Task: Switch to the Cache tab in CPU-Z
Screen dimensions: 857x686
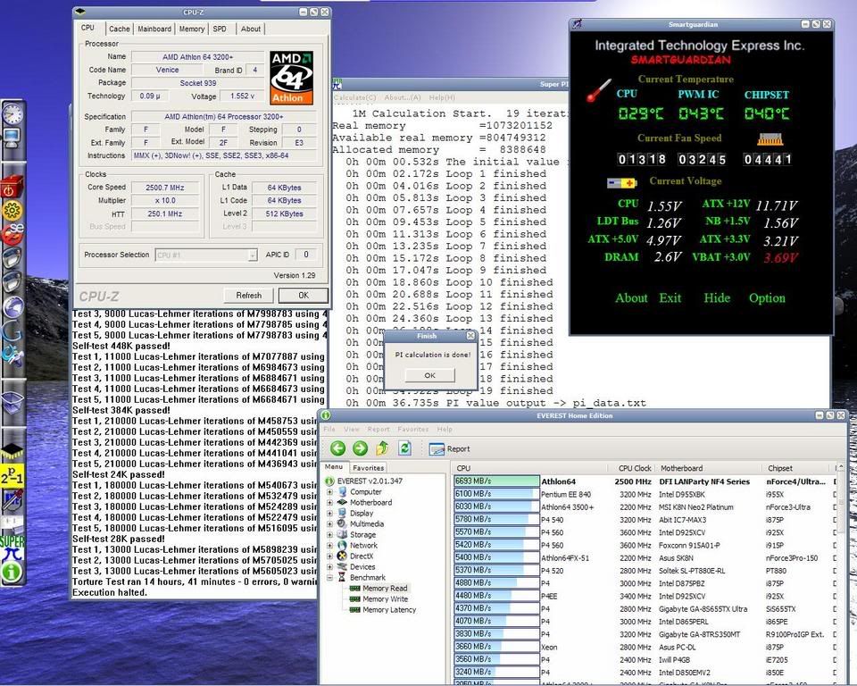Action: (119, 29)
